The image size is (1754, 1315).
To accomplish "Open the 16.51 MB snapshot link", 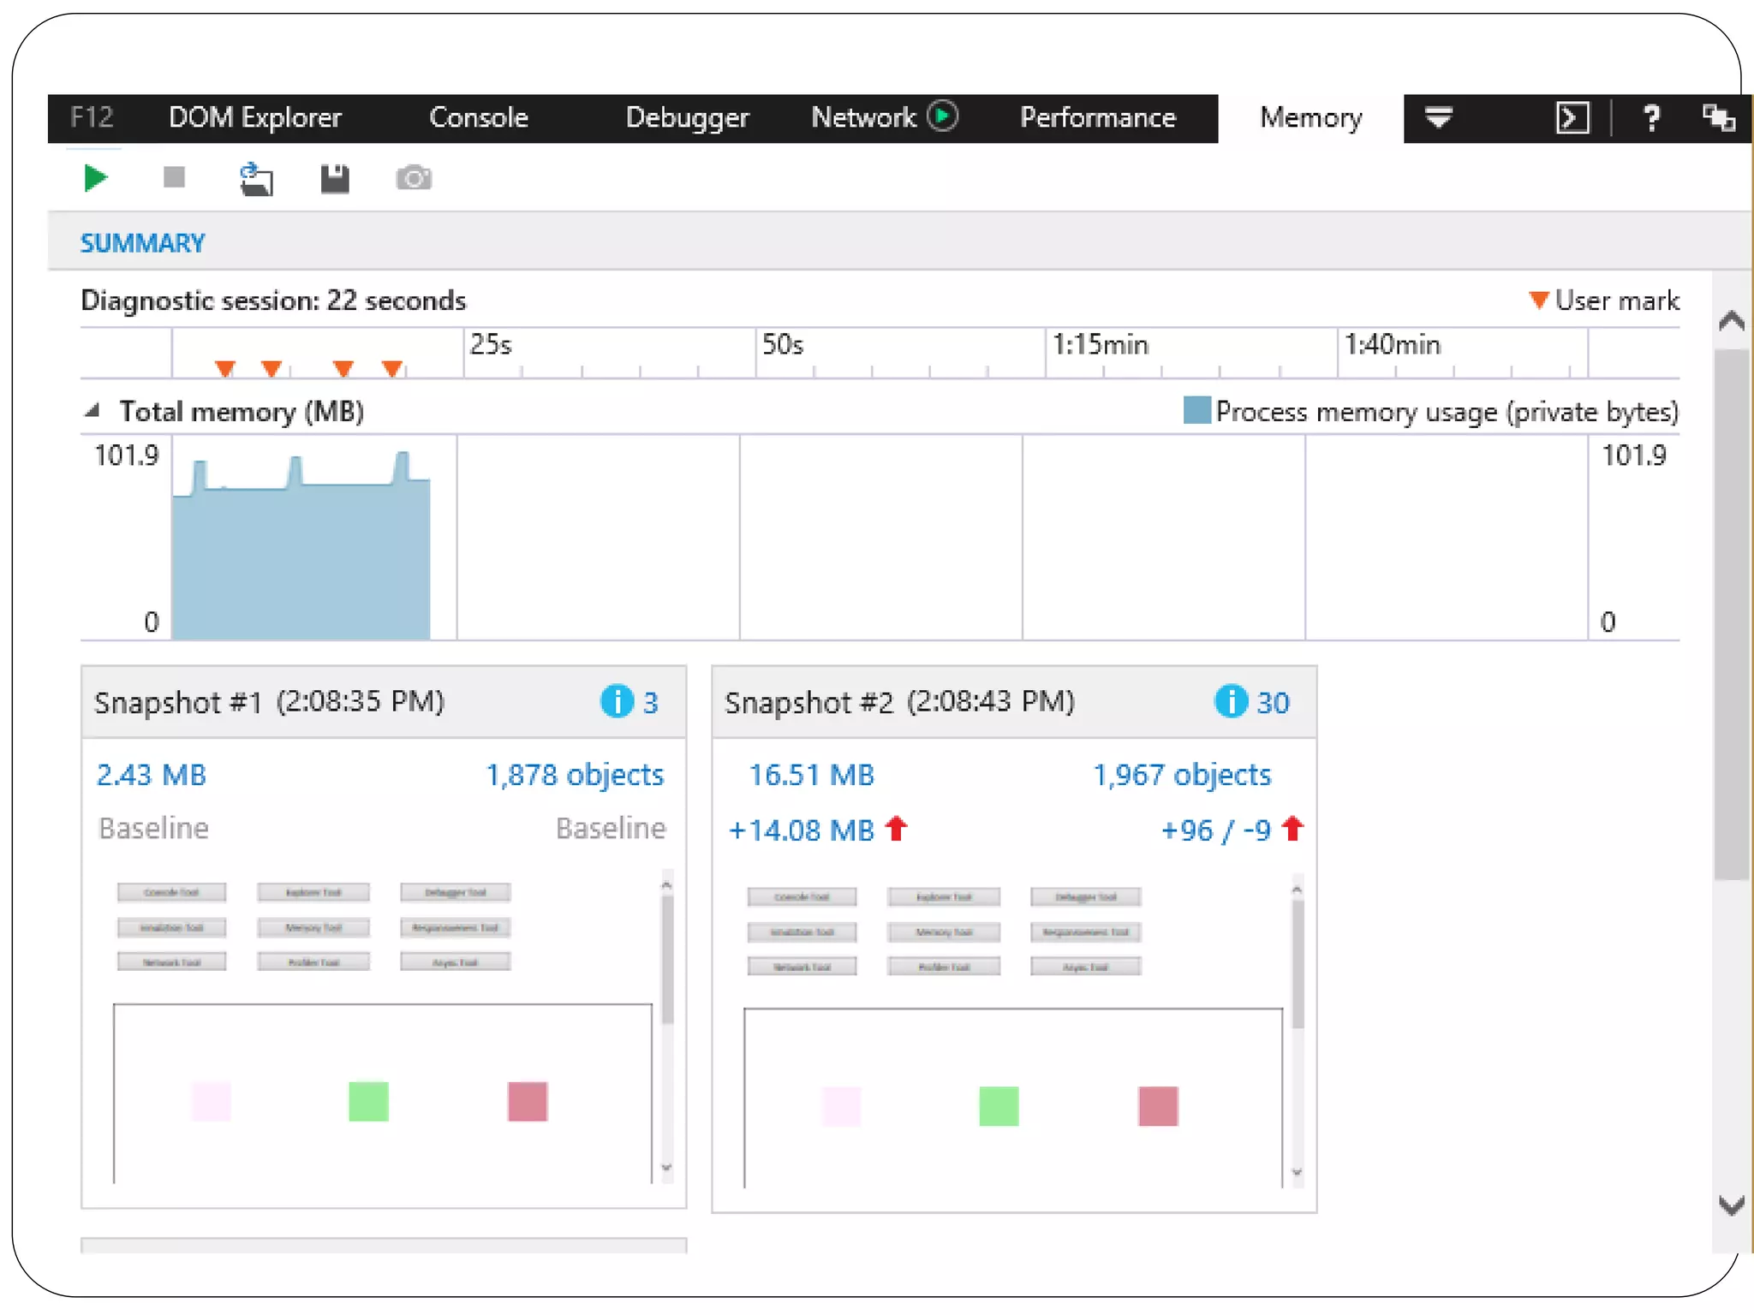I will tap(811, 775).
